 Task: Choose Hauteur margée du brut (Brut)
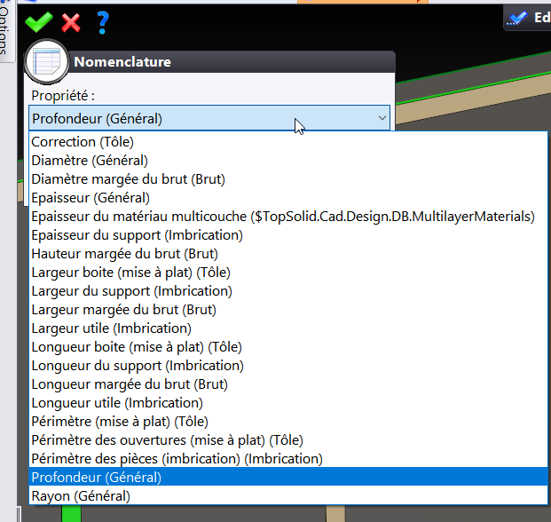tap(288, 254)
